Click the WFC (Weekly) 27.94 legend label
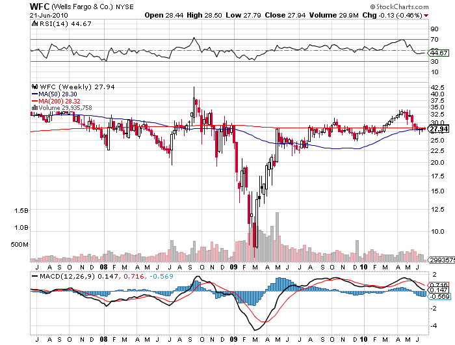This screenshot has width=455, height=345. 77,87
